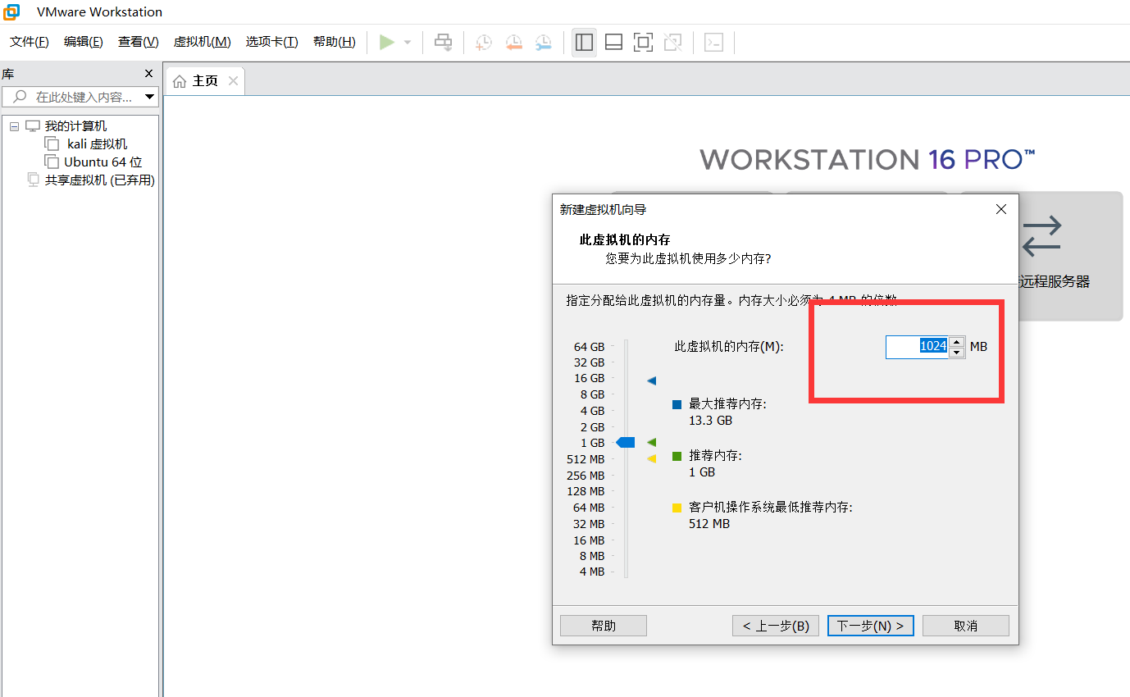
Task: Toggle the library sidebar view icon
Action: click(x=584, y=43)
